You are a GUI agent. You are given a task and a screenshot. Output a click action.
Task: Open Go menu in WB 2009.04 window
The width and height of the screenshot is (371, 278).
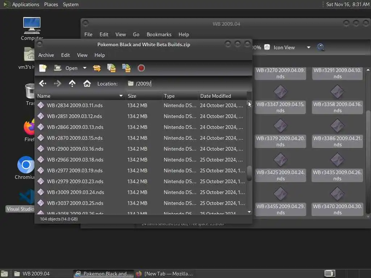136,34
